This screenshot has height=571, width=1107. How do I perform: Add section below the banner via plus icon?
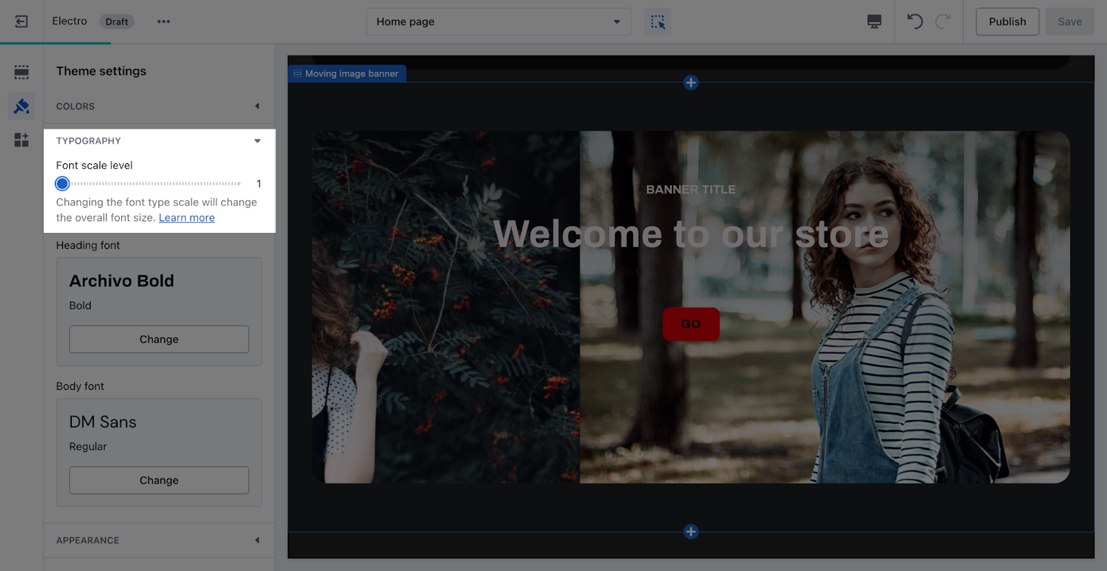pos(690,532)
